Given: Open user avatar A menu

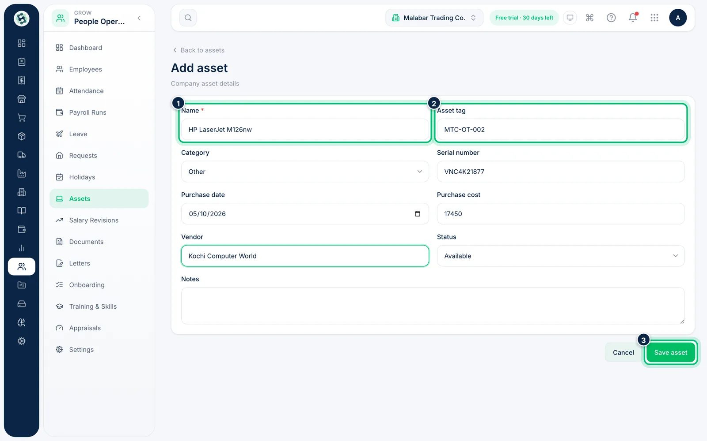Looking at the screenshot, I should [x=678, y=18].
